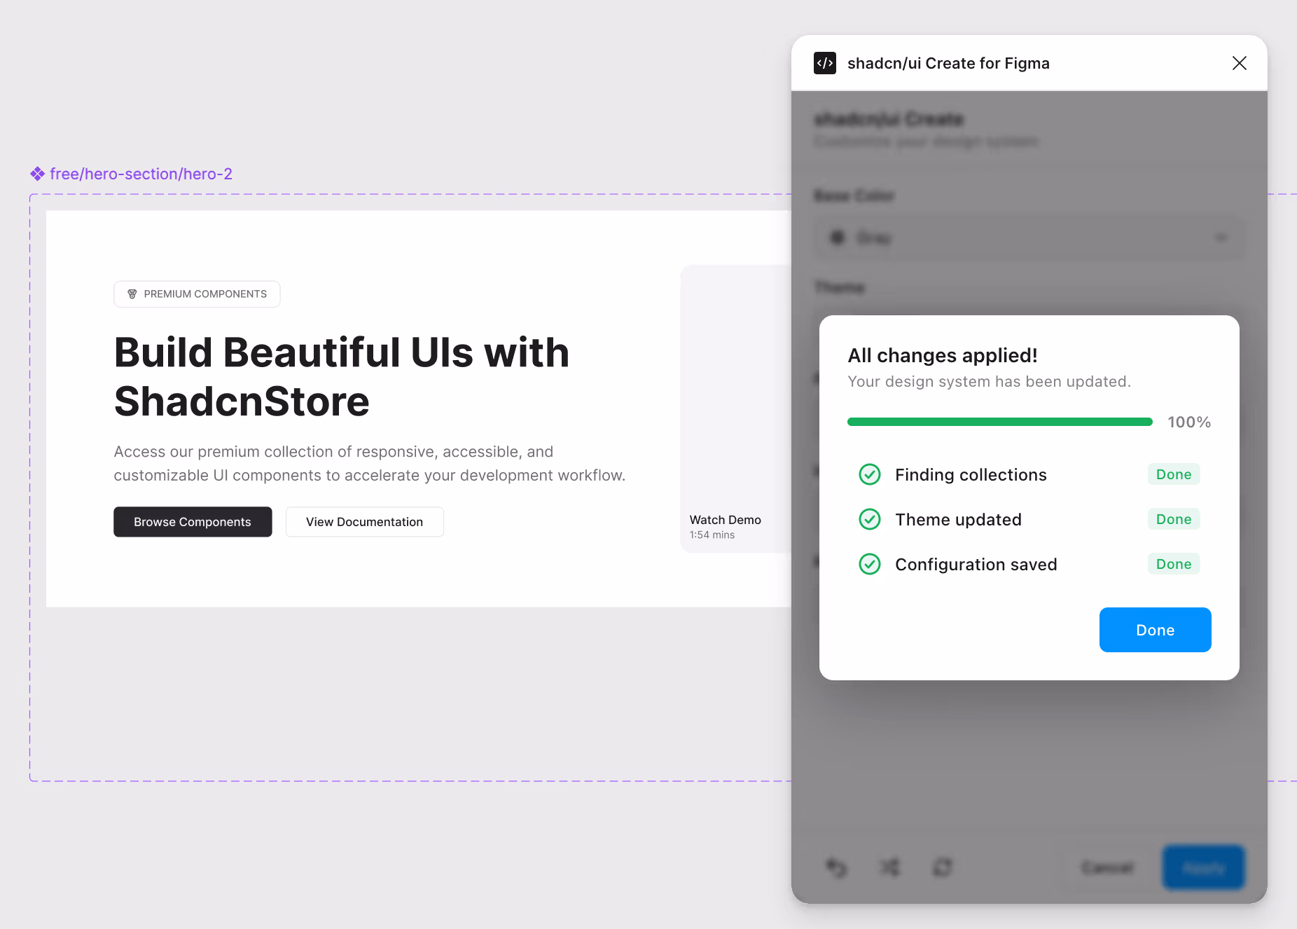The image size is (1297, 929).
Task: Open the blurred Base Color dropdown
Action: click(1029, 238)
